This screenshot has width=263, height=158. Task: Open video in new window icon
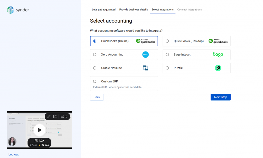pos(55,117)
